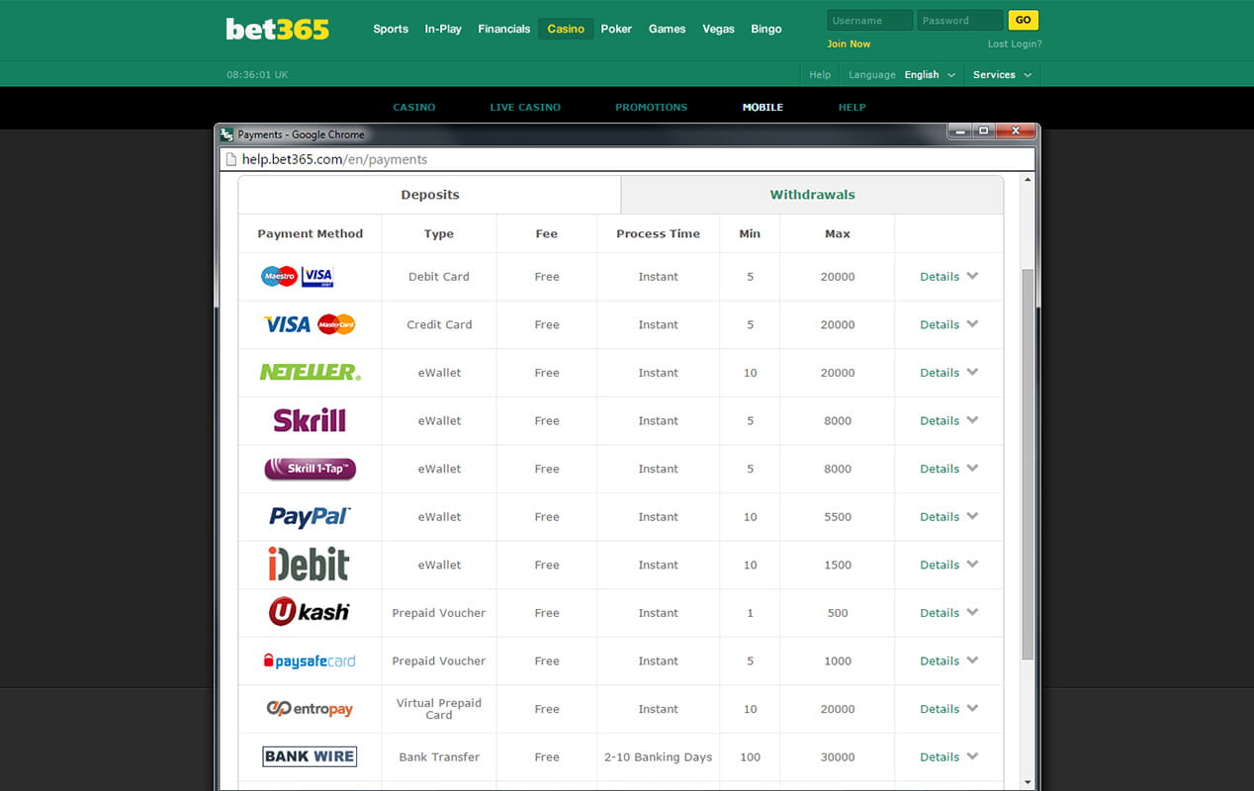Click the Skrill 1-Tap logo
The width and height of the screenshot is (1254, 791).
point(310,469)
